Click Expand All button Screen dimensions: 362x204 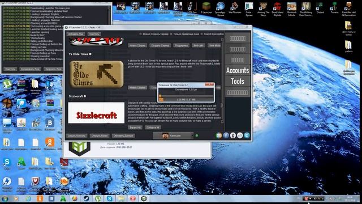(135, 127)
